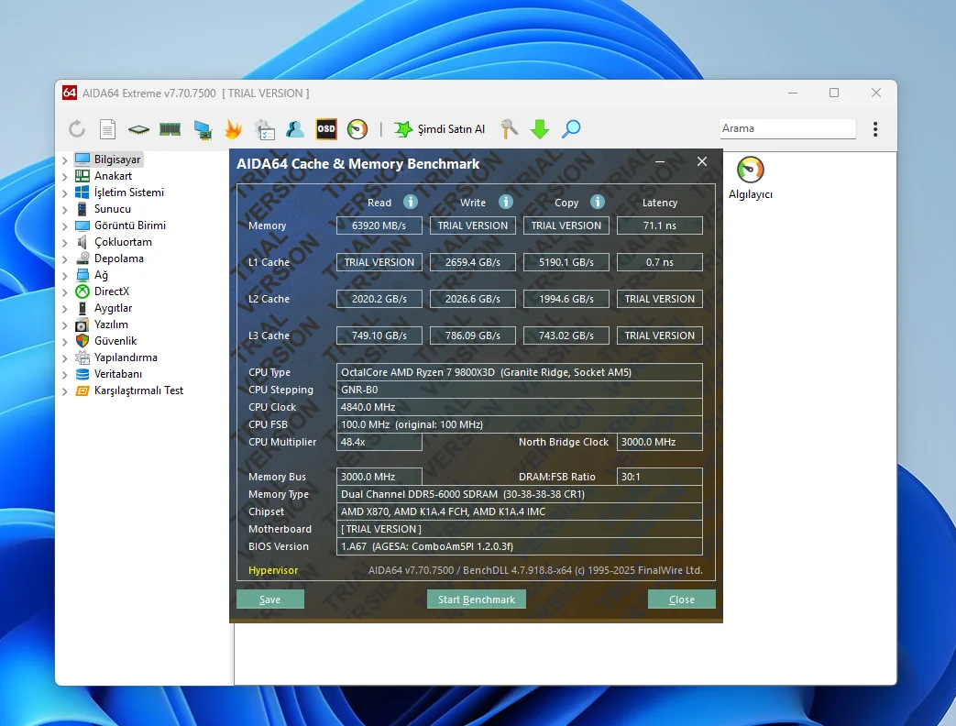Click the green download update arrow icon
This screenshot has width=956, height=726.
point(540,129)
